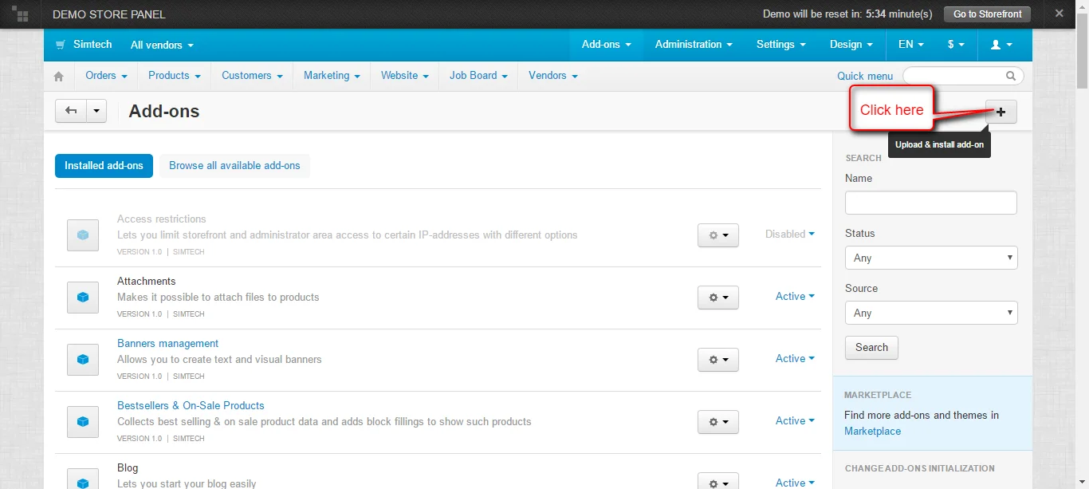The image size is (1089, 489).
Task: Click the search magnifier icon in Quick menu
Action: [1011, 76]
